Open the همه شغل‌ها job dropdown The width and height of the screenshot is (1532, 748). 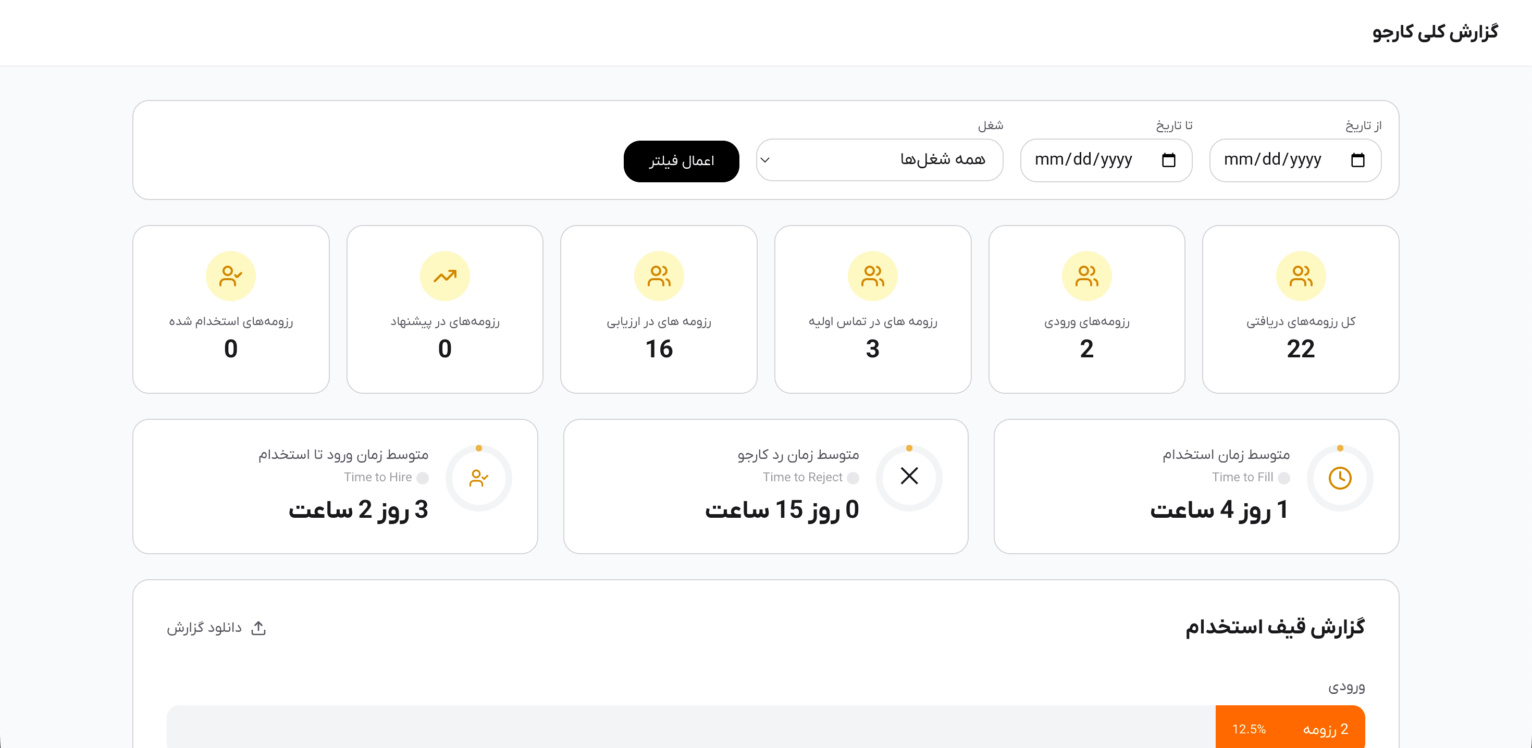(x=892, y=160)
